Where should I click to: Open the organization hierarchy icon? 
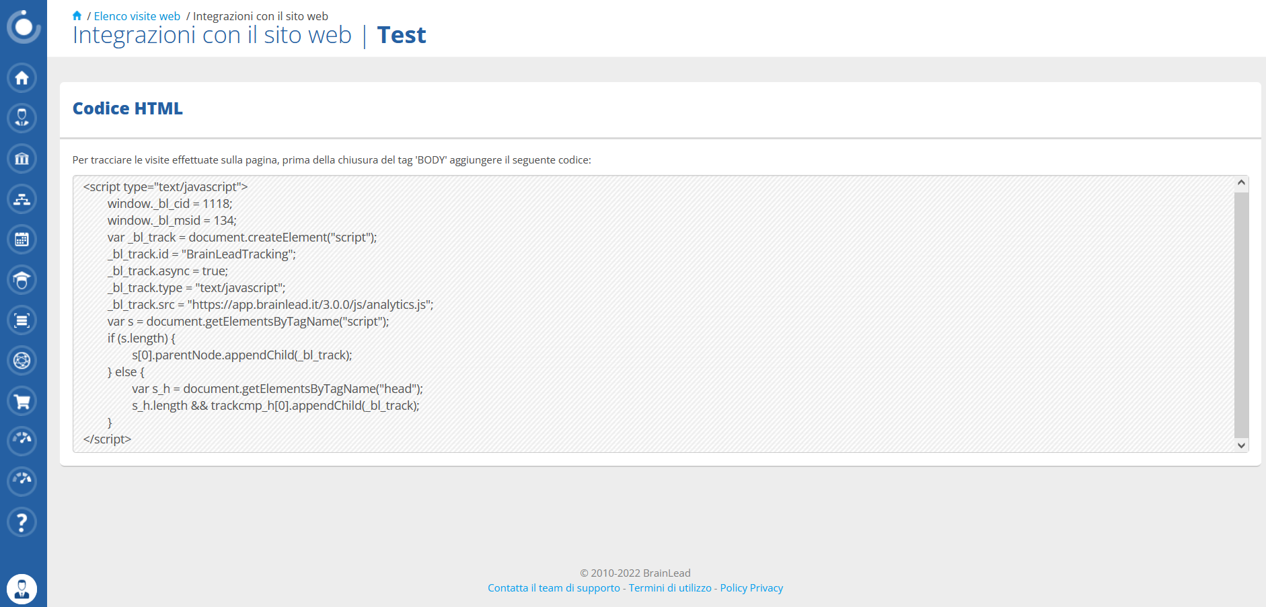click(x=22, y=199)
